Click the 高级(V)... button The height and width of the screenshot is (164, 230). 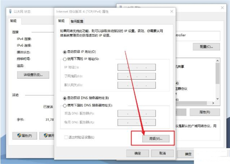click(x=156, y=138)
